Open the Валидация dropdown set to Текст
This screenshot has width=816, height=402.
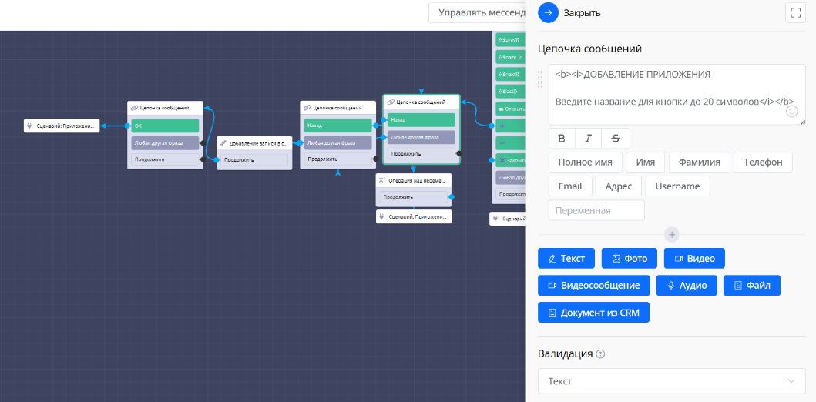coord(671,381)
